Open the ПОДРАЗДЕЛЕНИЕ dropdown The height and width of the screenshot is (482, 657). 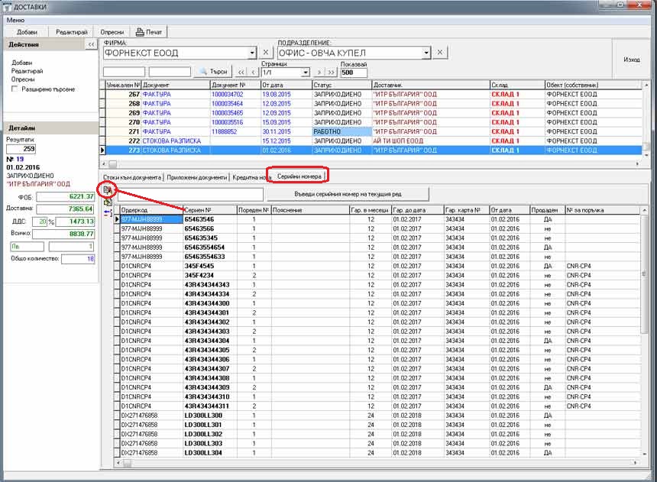point(426,53)
